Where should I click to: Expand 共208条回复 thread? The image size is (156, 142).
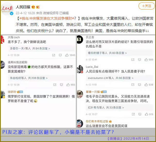(x=29, y=78)
